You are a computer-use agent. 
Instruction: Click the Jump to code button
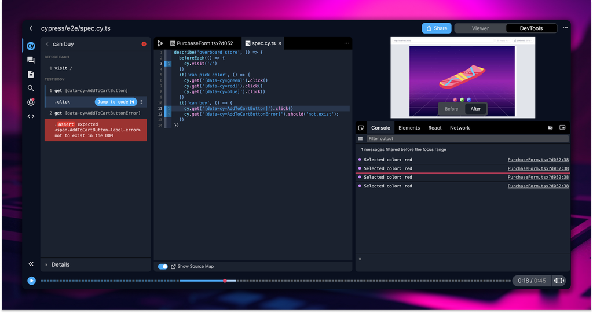(x=116, y=102)
